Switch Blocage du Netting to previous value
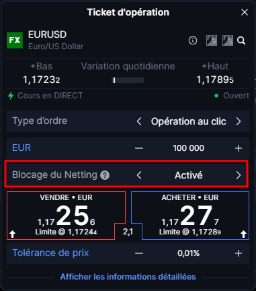 pyautogui.click(x=139, y=175)
